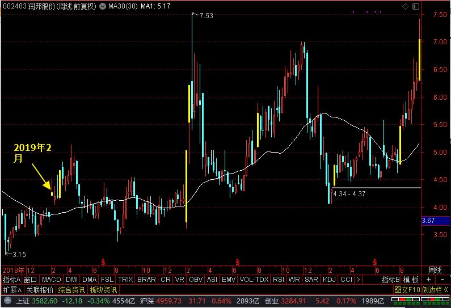This screenshot has width=451, height=308.
Task: Click the 指标B button
Action: coord(391,280)
